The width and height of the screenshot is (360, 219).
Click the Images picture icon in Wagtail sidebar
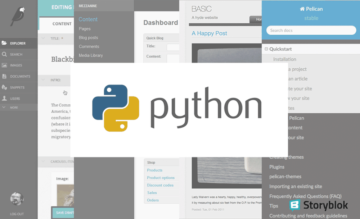pos(4,65)
